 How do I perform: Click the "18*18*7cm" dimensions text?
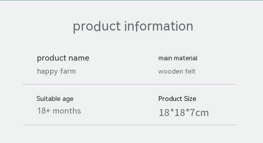click(x=183, y=113)
